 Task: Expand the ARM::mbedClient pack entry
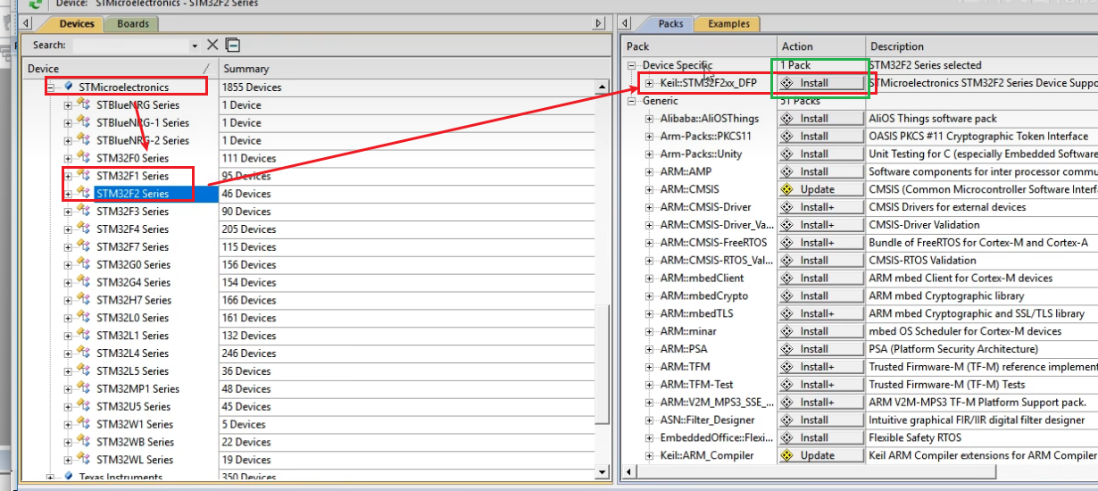pos(650,279)
